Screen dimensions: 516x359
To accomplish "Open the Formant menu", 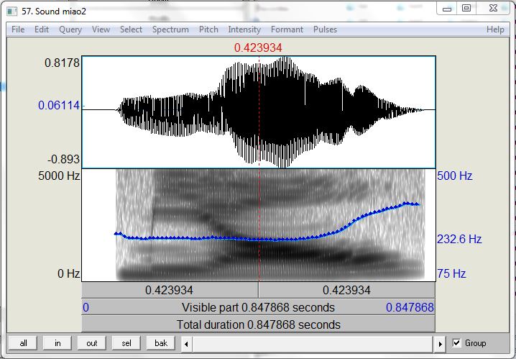I will 287,29.
